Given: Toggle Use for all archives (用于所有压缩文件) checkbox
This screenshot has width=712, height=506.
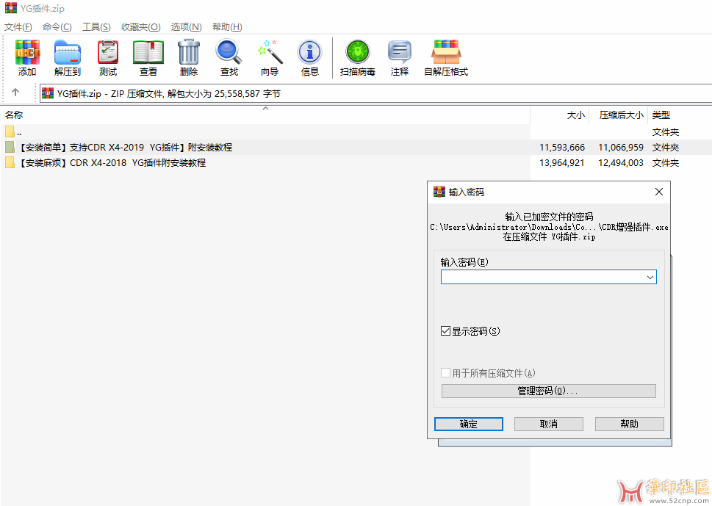Looking at the screenshot, I should pos(445,373).
